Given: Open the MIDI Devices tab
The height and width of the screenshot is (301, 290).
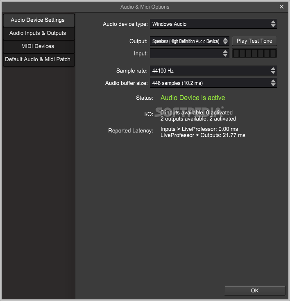Looking at the screenshot, I should coord(39,46).
